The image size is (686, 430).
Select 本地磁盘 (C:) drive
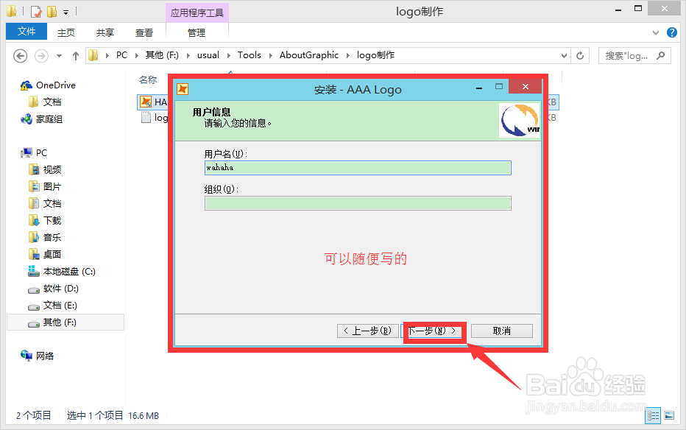point(62,272)
